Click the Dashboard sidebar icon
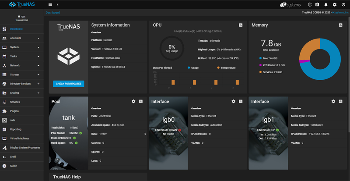Viewport: 350px width, 181px height. click(4, 29)
